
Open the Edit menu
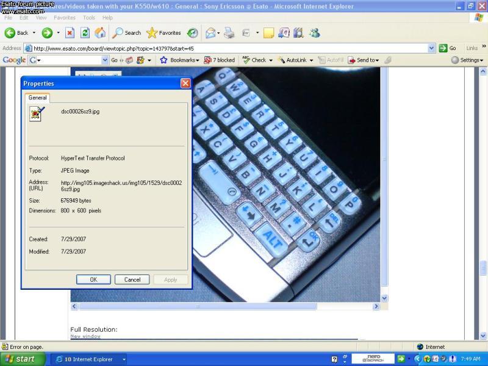(24, 18)
